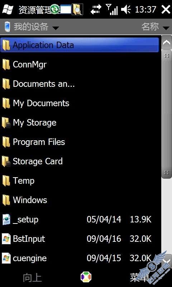Image resolution: width=172 pixels, height=287 pixels.
Task: Tap the data connection arrows icon
Action: tap(96, 9)
